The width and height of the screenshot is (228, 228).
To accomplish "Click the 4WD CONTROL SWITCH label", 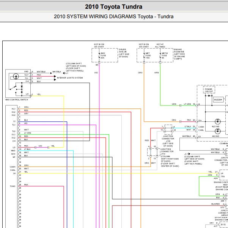I will (x=15, y=99).
